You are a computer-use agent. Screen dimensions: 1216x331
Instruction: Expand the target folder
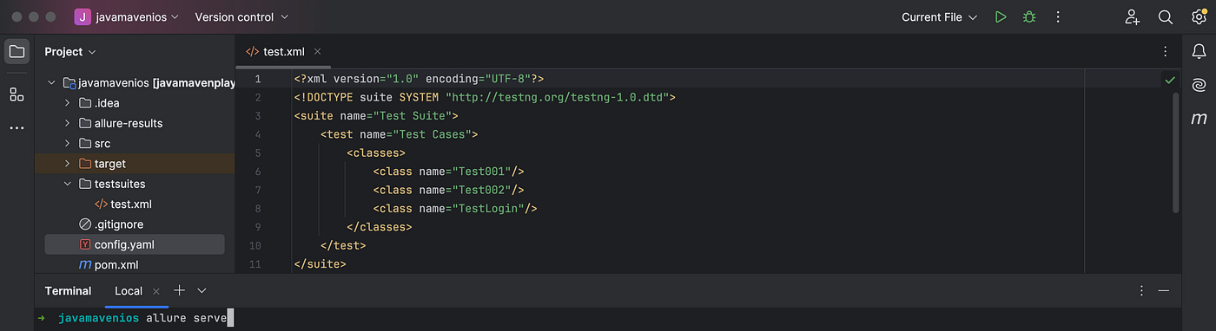coord(67,164)
